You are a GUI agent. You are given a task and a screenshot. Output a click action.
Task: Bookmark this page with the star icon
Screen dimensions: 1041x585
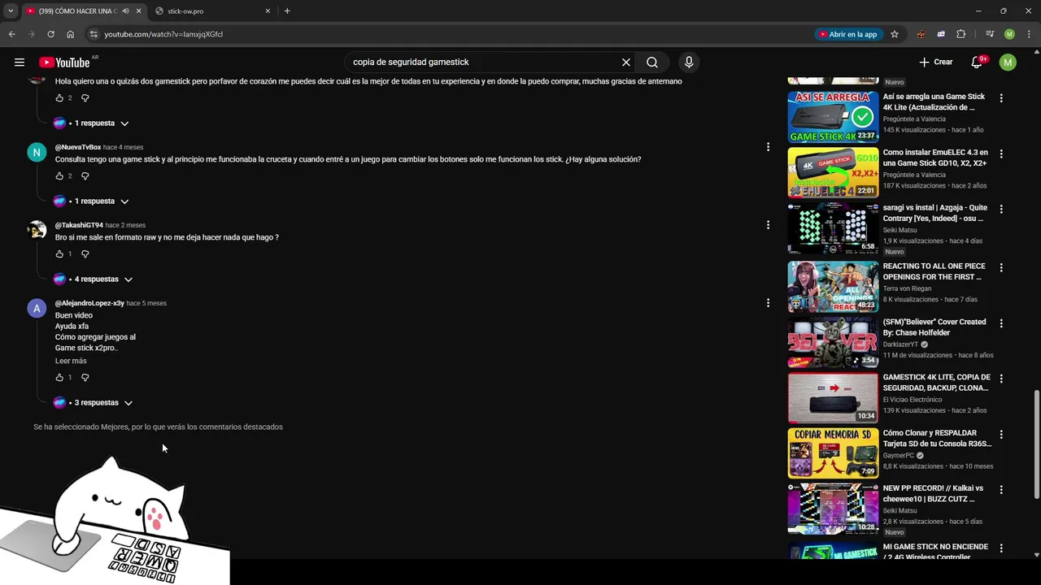pyautogui.click(x=895, y=34)
